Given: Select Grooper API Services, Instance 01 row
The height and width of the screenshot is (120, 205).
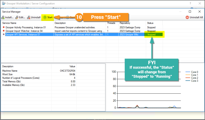Looking at the screenshot, I should (82, 35).
